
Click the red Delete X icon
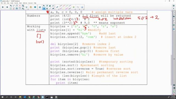(x=20, y=6)
